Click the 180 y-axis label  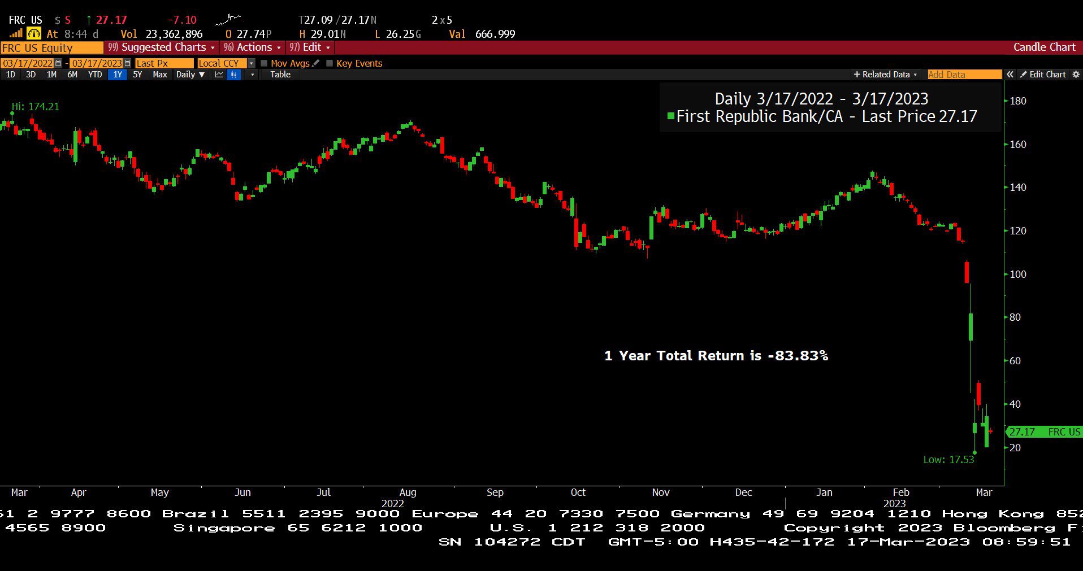[x=1018, y=101]
